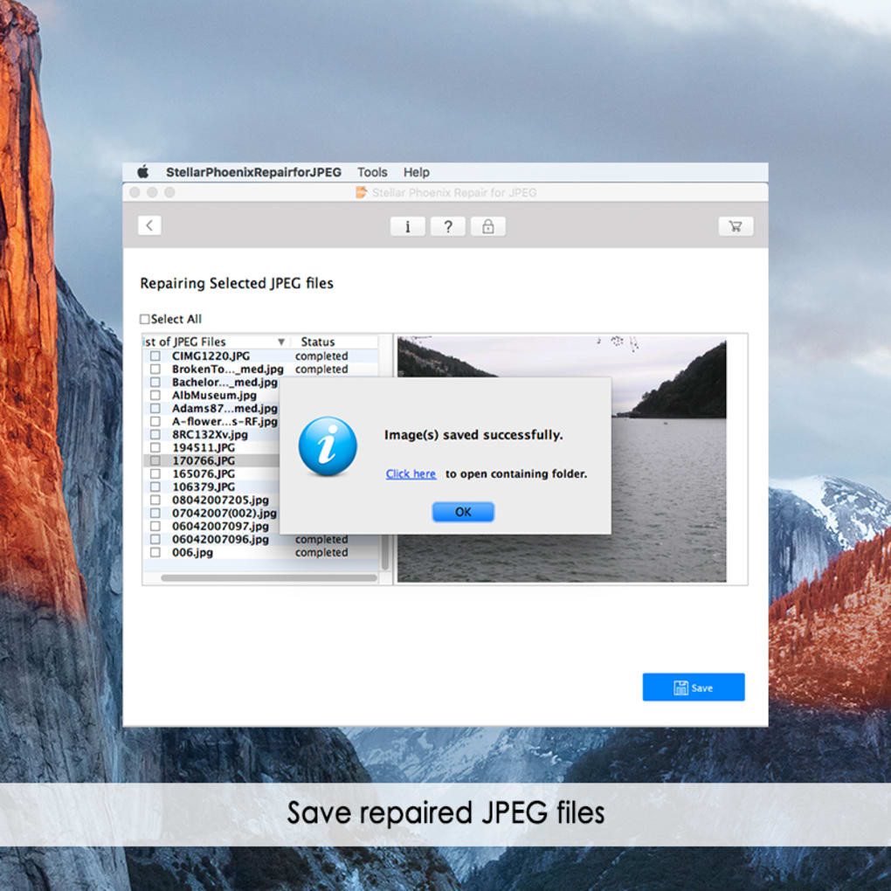Check the box for 06042007096.jpg
This screenshot has width=891, height=891.
pyautogui.click(x=155, y=539)
